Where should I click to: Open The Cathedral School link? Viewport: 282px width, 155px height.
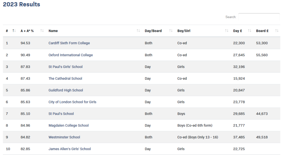tap(65, 78)
